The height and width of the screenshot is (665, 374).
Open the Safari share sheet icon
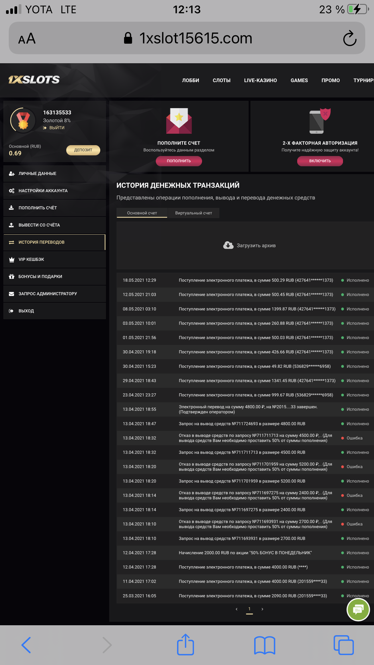185,645
